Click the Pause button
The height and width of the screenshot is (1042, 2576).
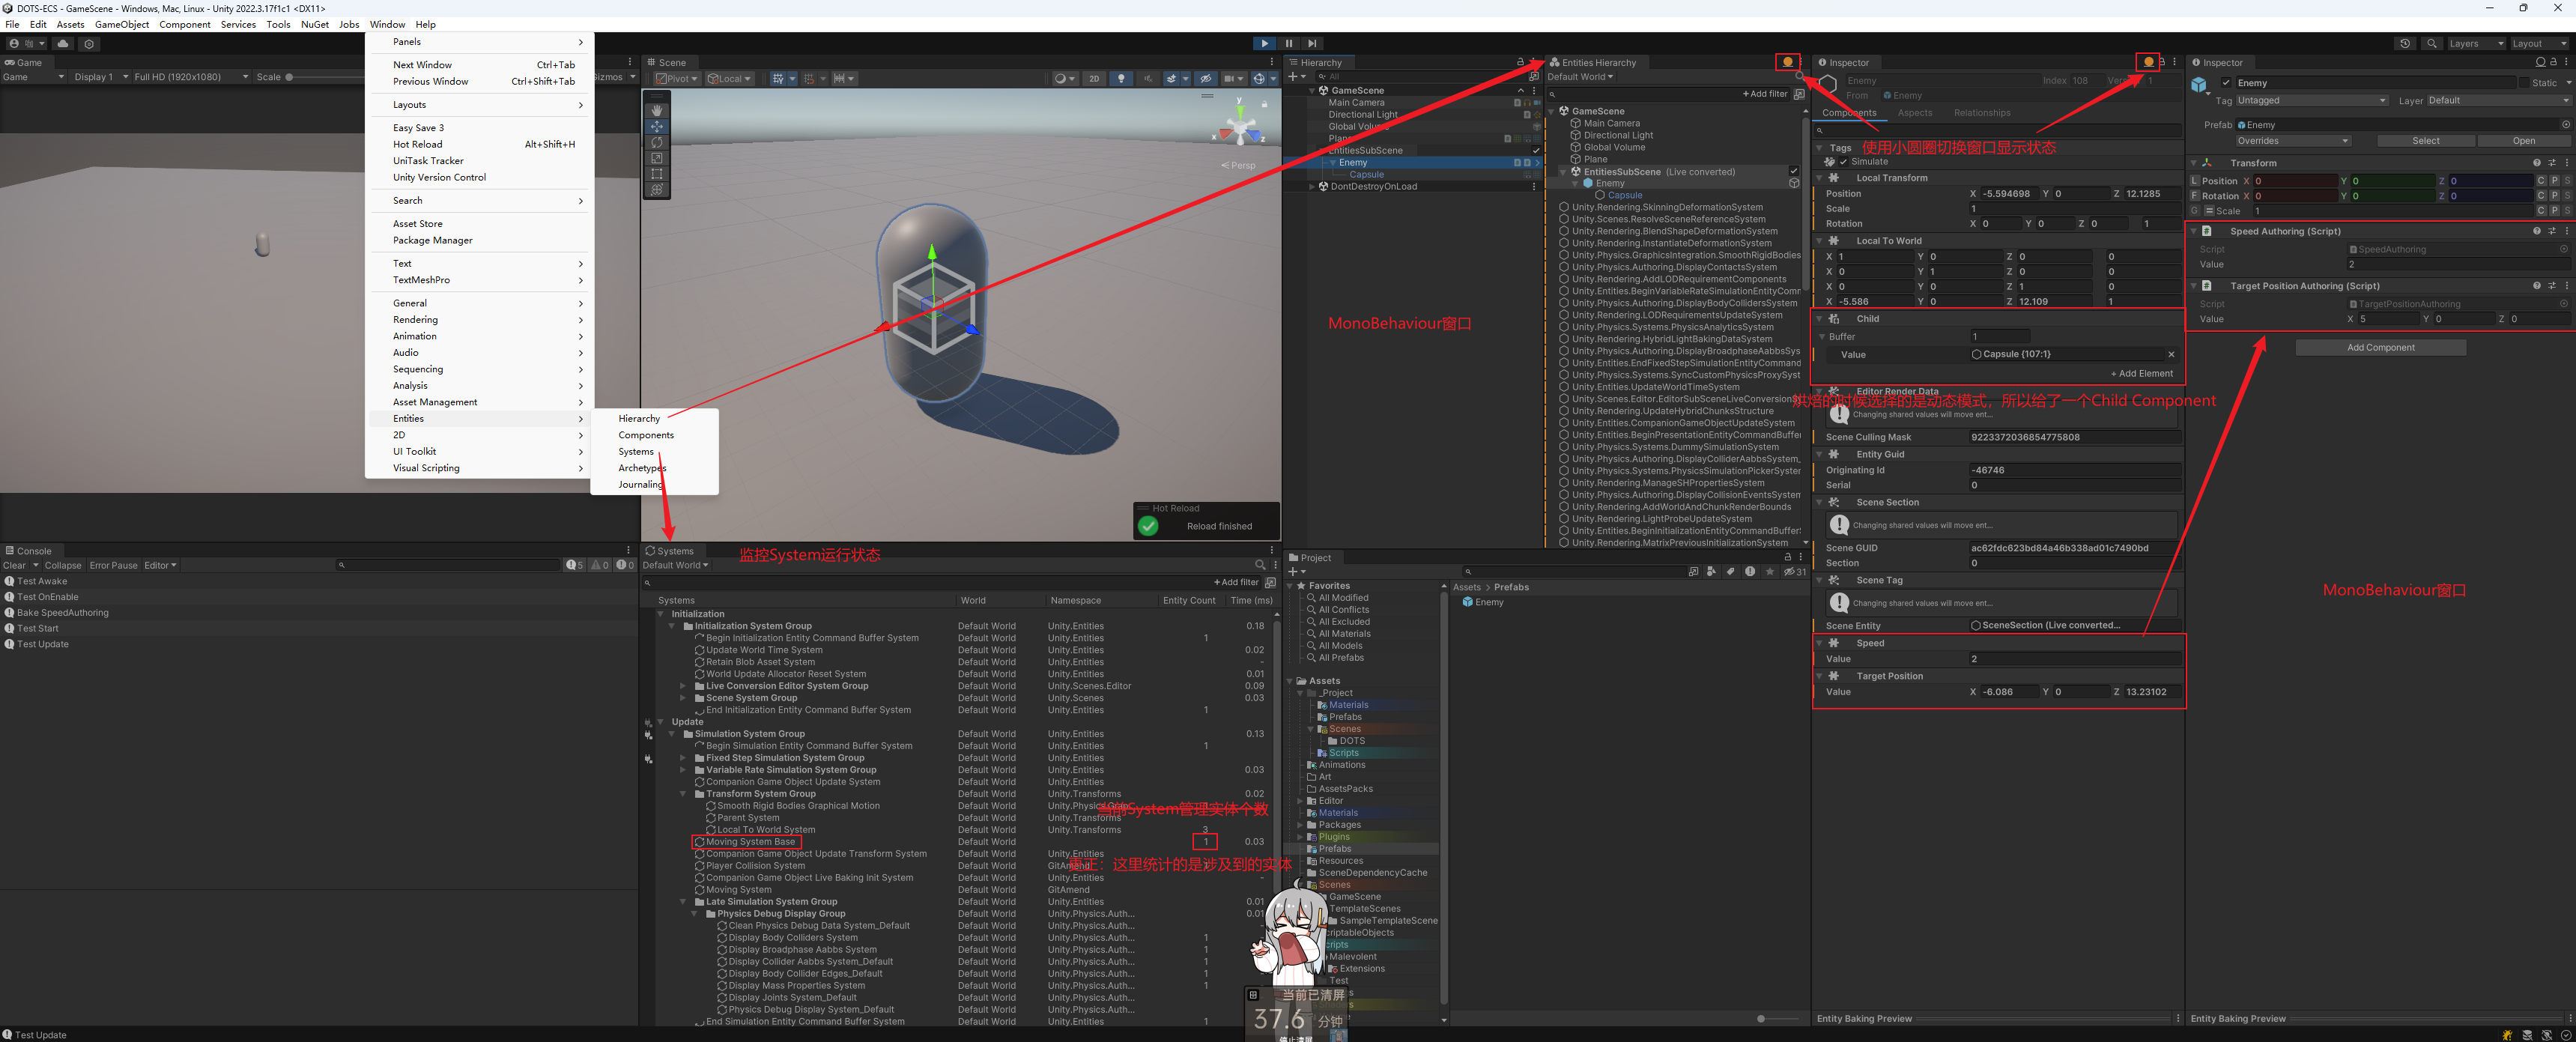click(1288, 44)
